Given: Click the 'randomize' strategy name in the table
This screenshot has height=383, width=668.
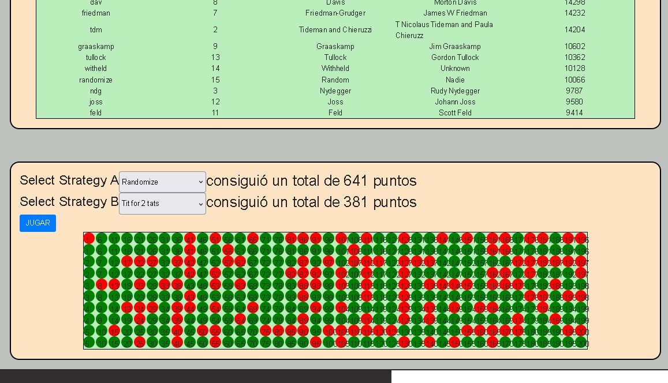Looking at the screenshot, I should 96,80.
